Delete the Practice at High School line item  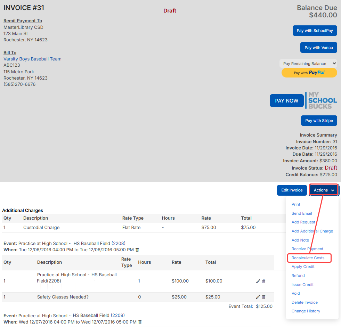tap(263, 281)
